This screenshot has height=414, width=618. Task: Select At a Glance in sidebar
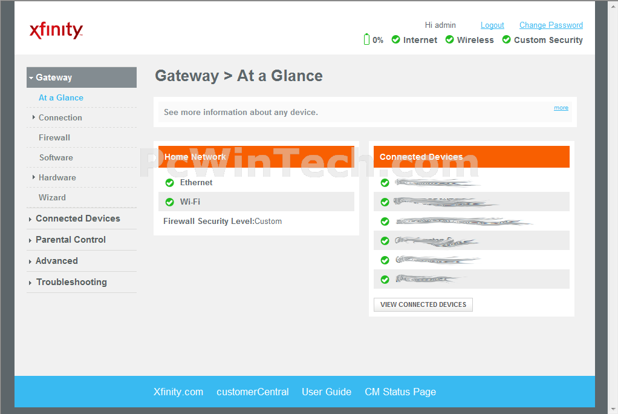coord(61,97)
